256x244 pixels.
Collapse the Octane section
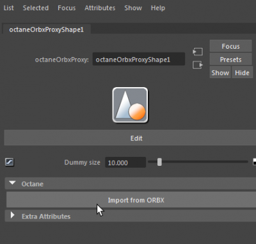(x=12, y=183)
